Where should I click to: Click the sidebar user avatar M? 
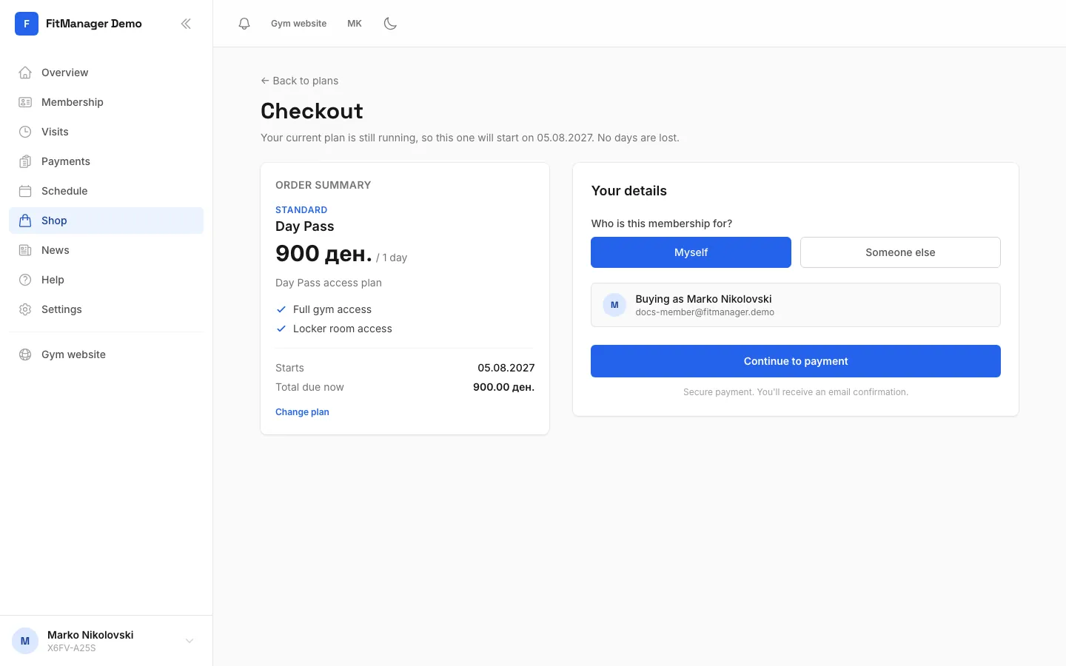click(x=25, y=641)
